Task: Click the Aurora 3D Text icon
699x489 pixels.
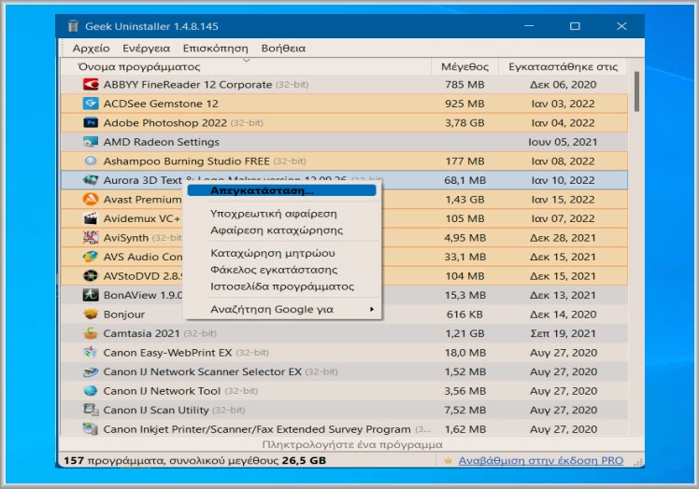Action: 91,180
